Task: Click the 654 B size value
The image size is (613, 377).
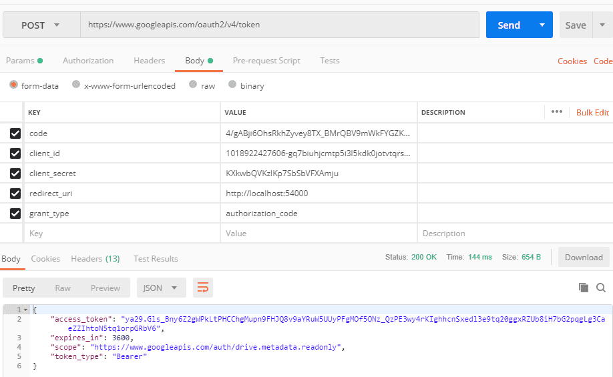Action: (531, 257)
